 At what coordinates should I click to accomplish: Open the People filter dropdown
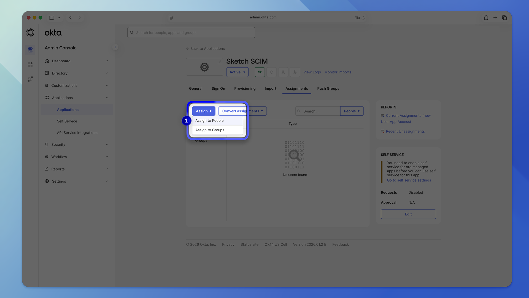coord(352,111)
